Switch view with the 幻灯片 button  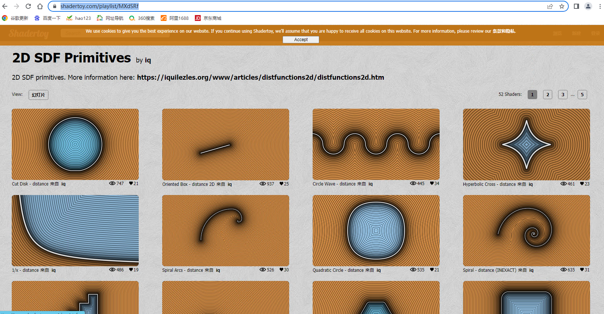pos(39,95)
